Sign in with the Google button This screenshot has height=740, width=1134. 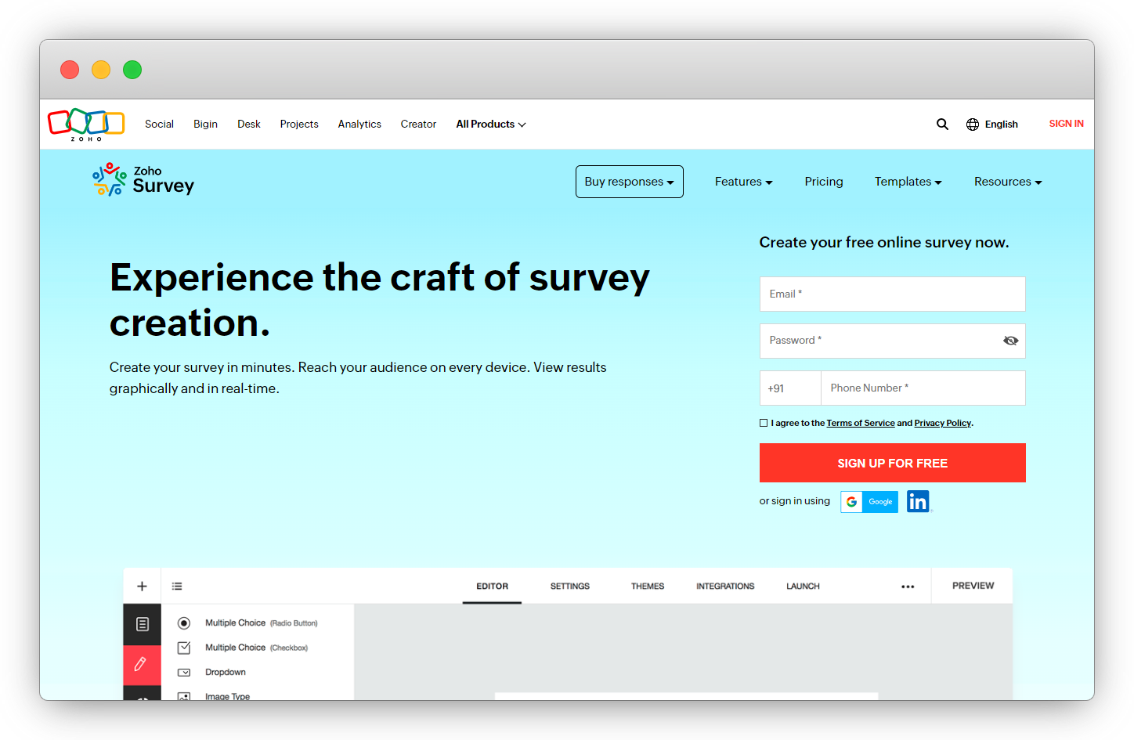[869, 502]
